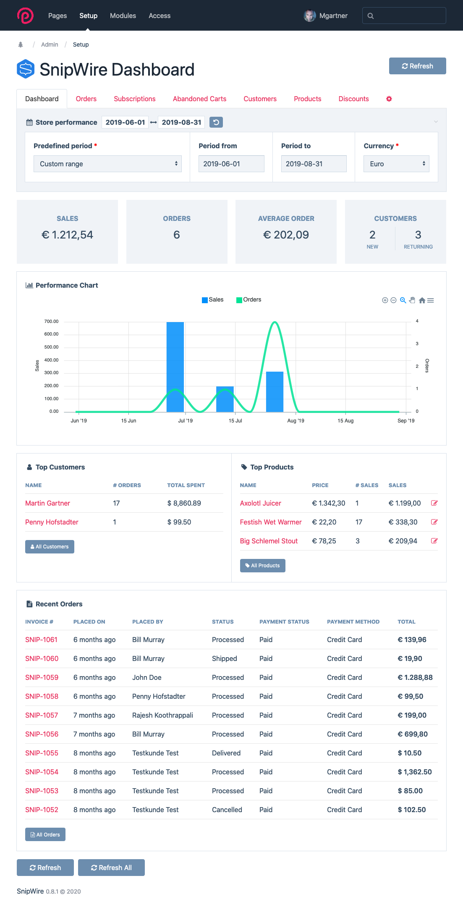This screenshot has height=902, width=463.
Task: Click the search magnifier icon
Action: pos(371,16)
